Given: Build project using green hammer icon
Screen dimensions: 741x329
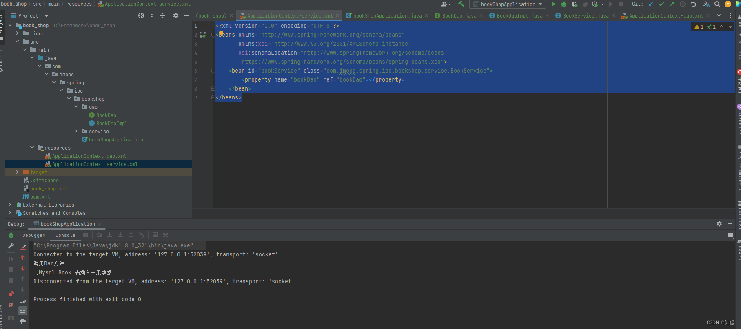Looking at the screenshot, I should 461,4.
